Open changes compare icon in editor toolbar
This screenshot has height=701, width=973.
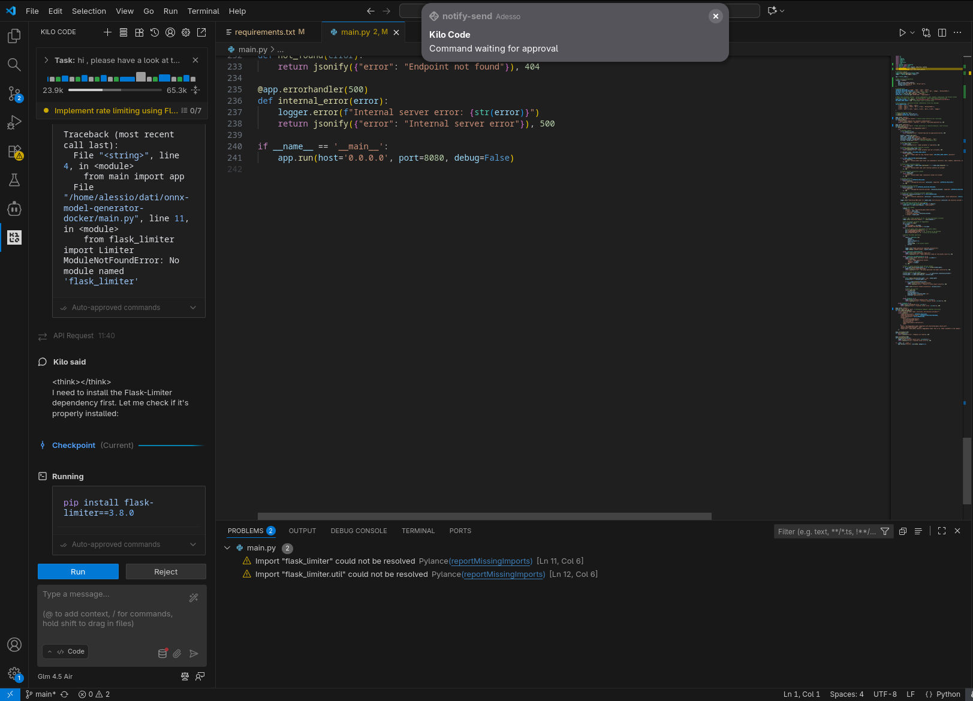[926, 32]
